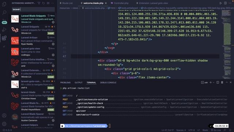Click the body.antialiased breadcrumb segment
The image size is (234, 132).
pos(129,8)
